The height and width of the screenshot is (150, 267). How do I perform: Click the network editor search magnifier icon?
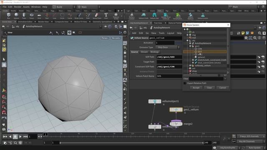click(259, 33)
